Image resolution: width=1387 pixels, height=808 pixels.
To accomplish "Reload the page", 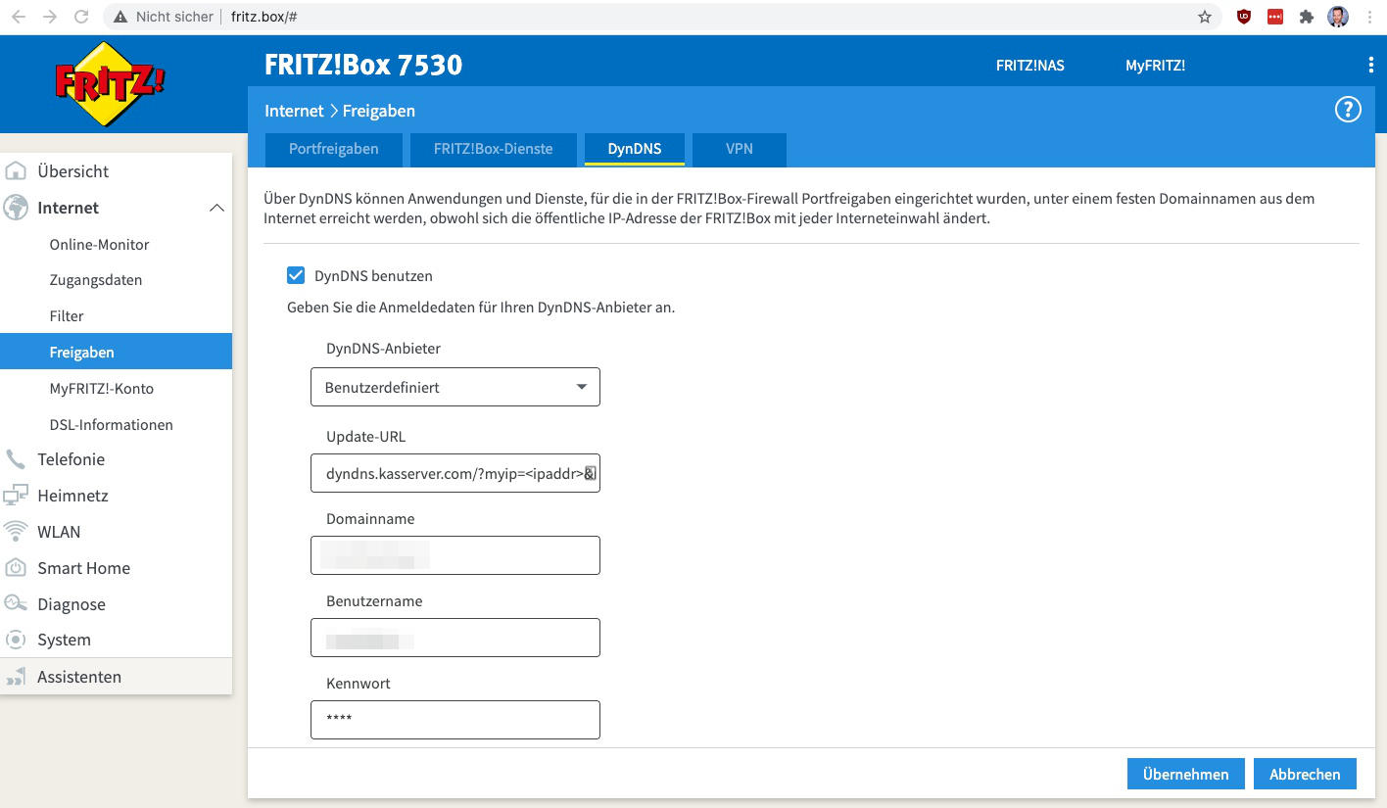I will coord(81,17).
